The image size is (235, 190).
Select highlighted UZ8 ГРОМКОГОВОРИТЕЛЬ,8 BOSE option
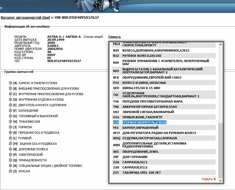tap(164, 122)
